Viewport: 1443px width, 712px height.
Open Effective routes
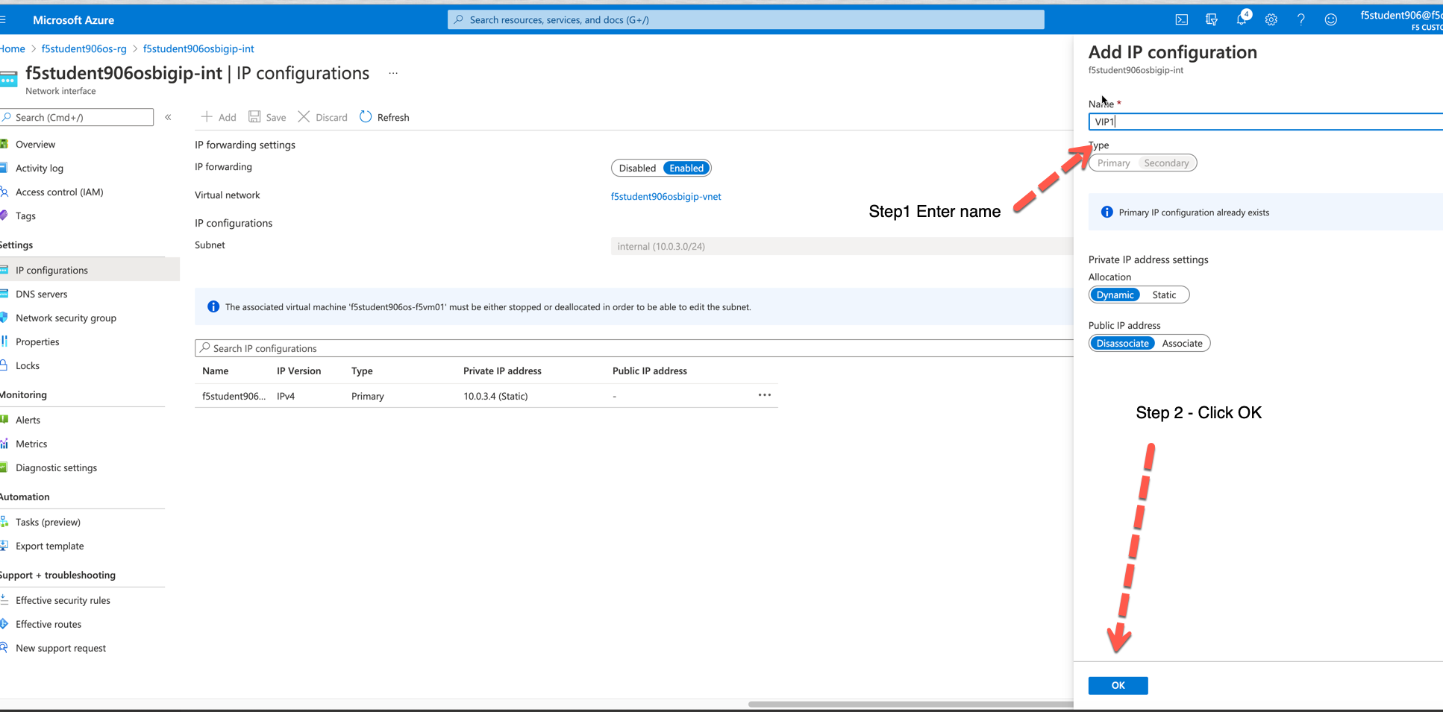pos(48,624)
